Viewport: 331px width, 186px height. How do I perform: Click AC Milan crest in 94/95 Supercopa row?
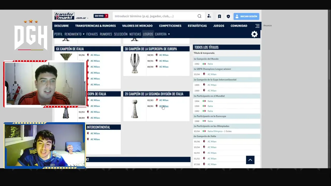pos(156,55)
